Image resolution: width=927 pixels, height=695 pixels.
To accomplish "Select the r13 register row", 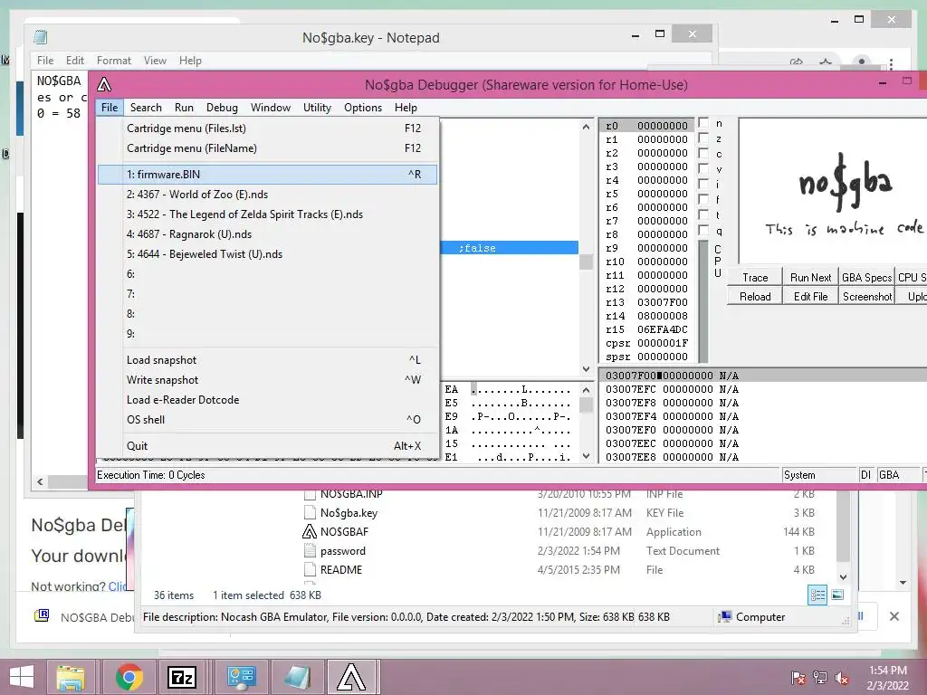I will point(646,302).
